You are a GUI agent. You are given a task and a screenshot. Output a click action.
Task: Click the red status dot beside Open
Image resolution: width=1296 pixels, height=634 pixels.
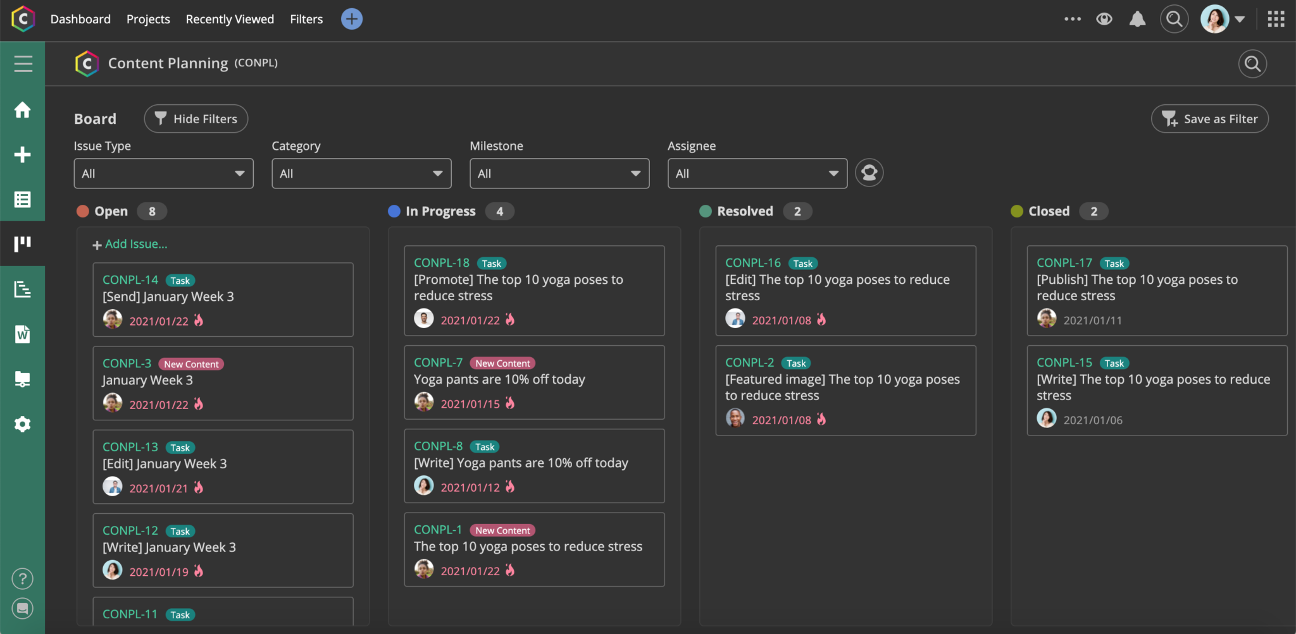[83, 210]
